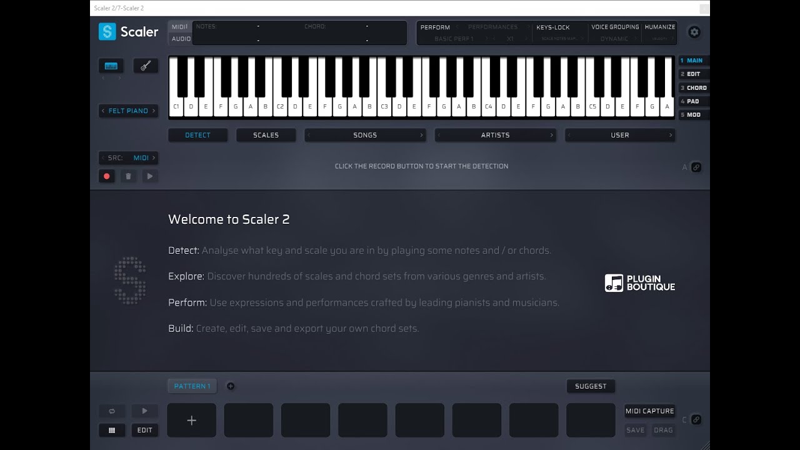Open the settings gear
Image resolution: width=800 pixels, height=450 pixels.
click(694, 32)
